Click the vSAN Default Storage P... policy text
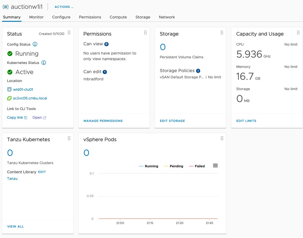Screen dimensions: 303x238 point(182,77)
